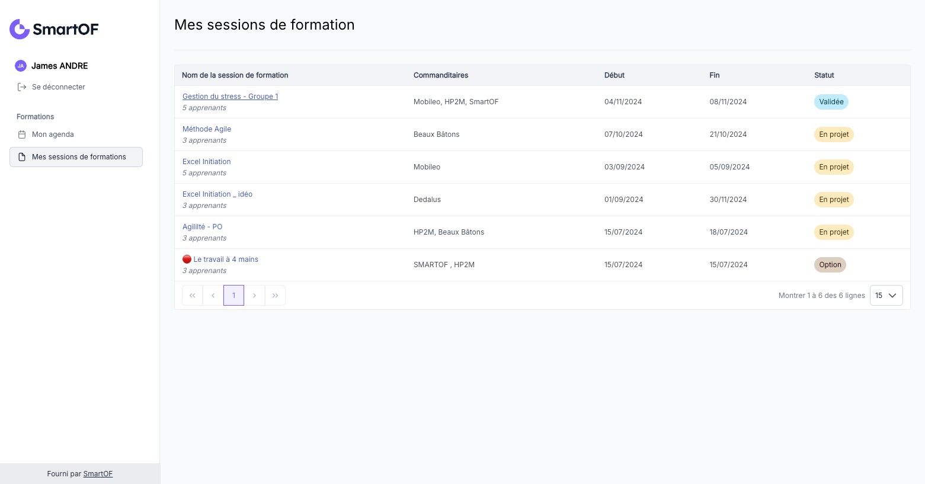Select page 1 pagination button
This screenshot has height=484, width=925.
[233, 296]
